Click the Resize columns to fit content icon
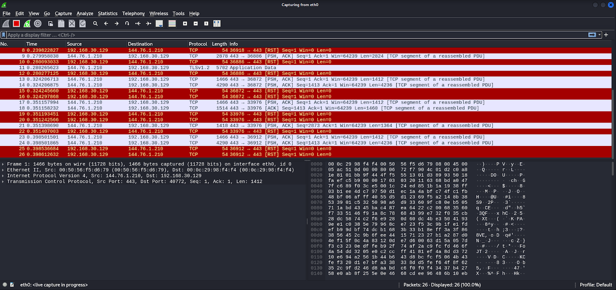The image size is (616, 290). click(217, 24)
